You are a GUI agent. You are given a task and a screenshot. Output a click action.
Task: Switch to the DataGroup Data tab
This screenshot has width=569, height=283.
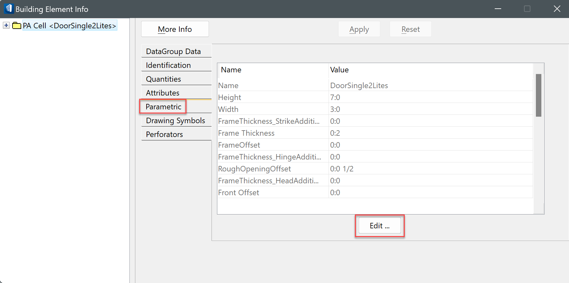(x=173, y=51)
